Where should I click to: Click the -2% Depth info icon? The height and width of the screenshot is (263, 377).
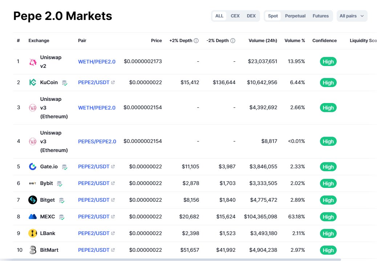pos(233,41)
